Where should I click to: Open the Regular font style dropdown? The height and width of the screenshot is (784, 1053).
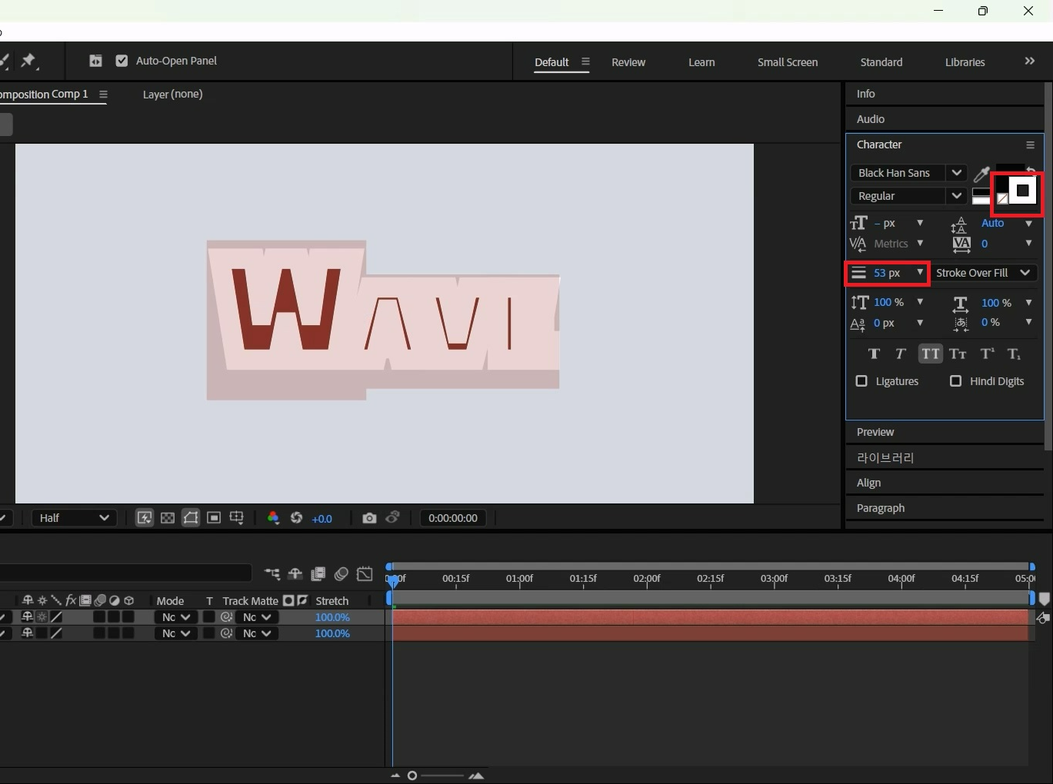coord(956,196)
